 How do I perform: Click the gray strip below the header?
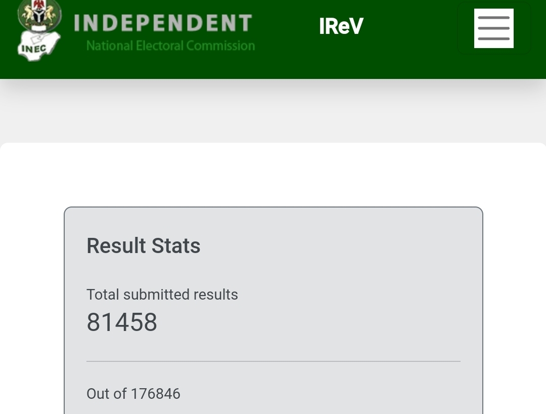coord(273,111)
